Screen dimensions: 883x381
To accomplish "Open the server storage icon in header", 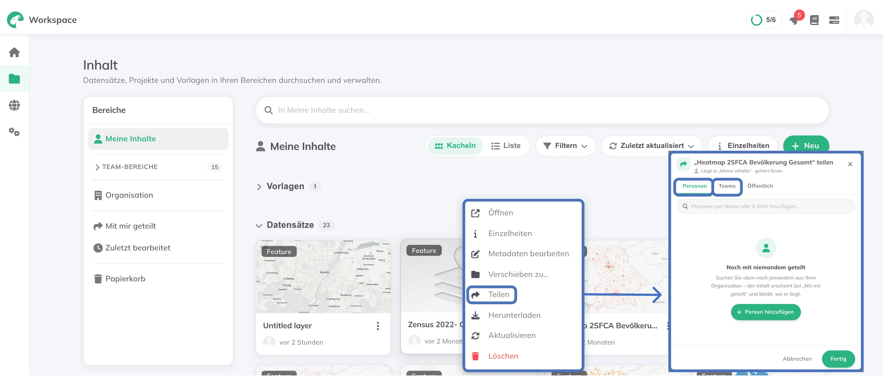I will [x=834, y=20].
